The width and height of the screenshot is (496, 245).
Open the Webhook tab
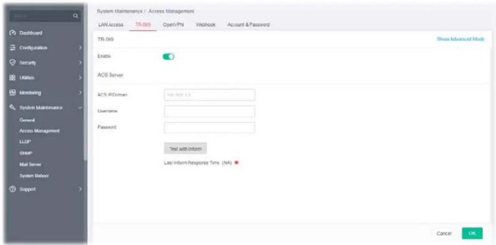tap(206, 25)
